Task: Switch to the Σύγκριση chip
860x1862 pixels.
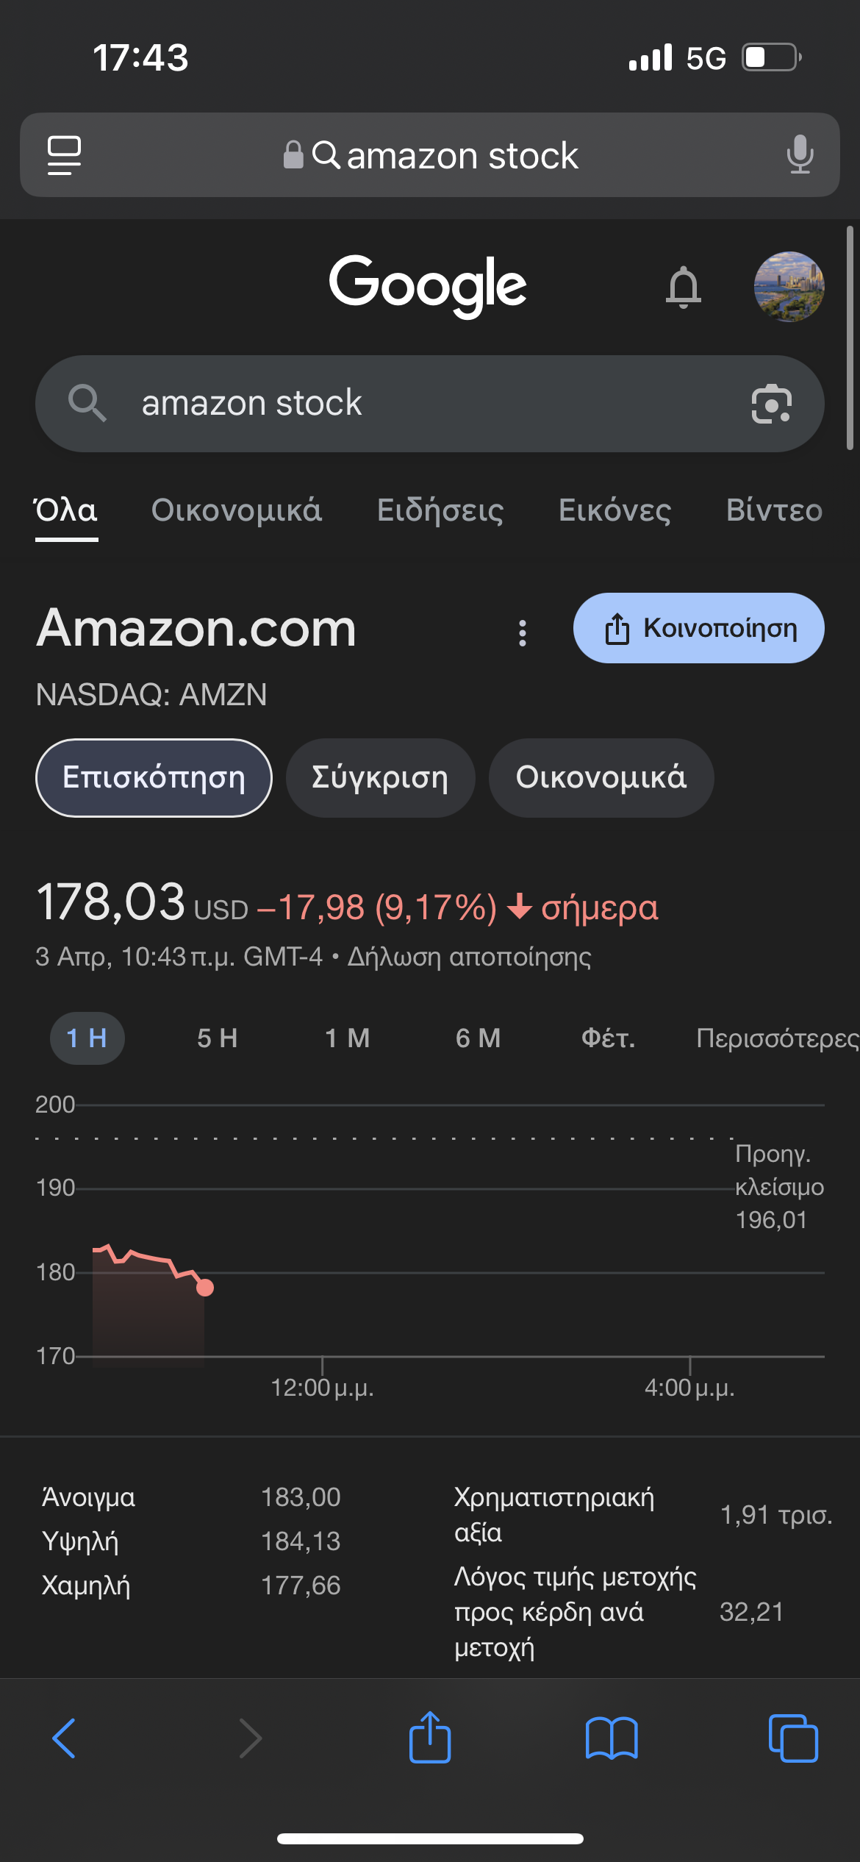Action: pyautogui.click(x=380, y=778)
